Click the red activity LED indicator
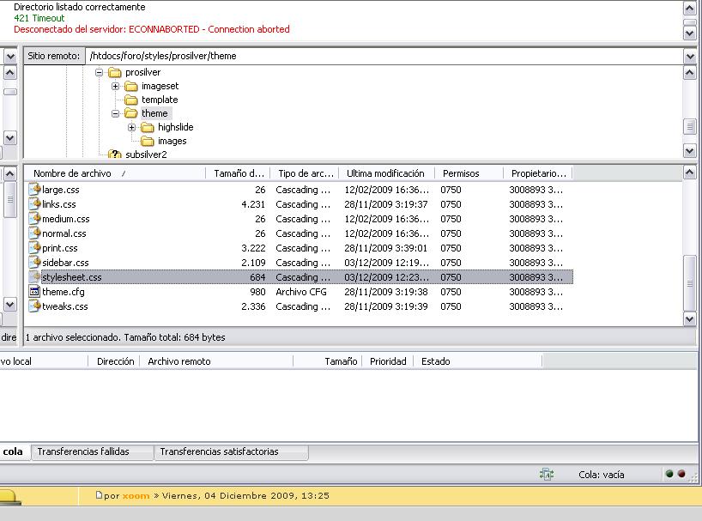This screenshot has width=702, height=521. [681, 474]
